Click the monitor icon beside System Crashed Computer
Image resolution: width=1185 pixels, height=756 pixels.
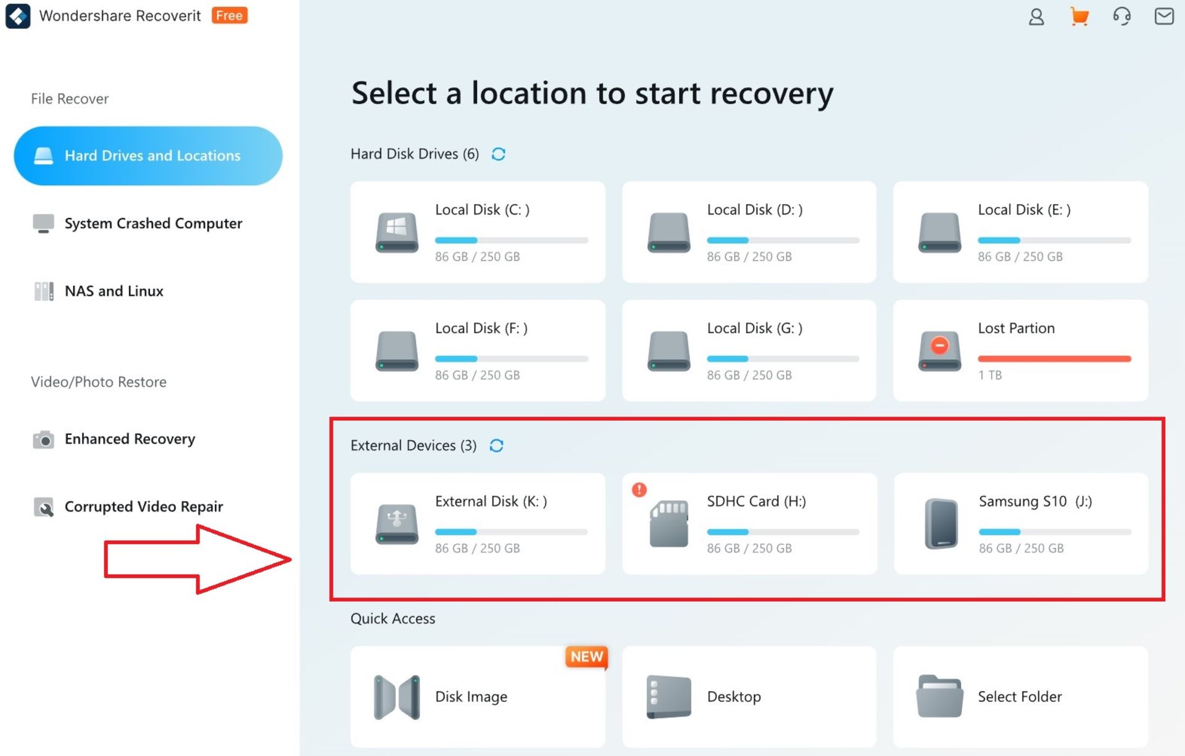click(43, 223)
